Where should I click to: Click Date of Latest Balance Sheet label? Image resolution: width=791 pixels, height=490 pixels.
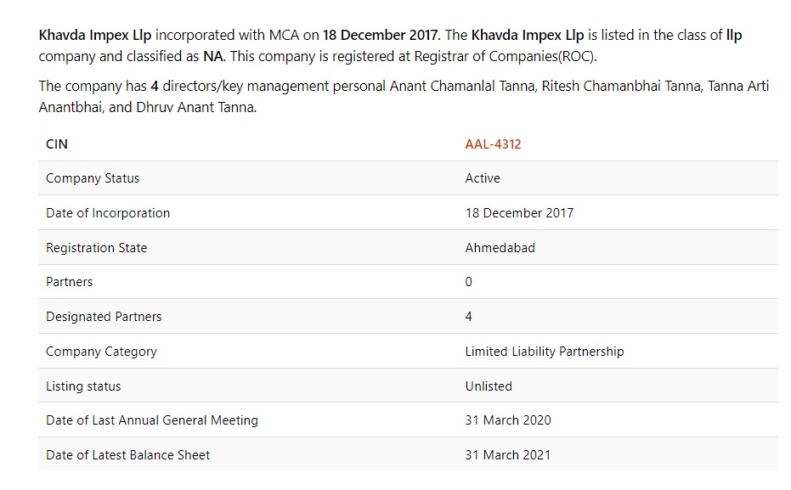[127, 455]
